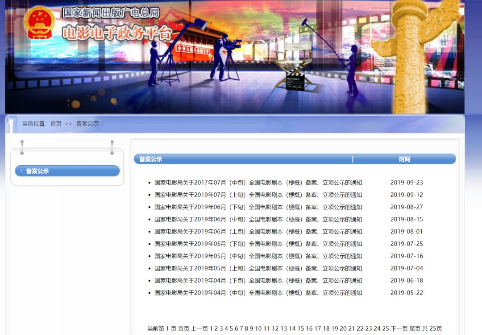Go to pagination page 25
Viewport: 482px width, 335px height.
[x=386, y=329]
